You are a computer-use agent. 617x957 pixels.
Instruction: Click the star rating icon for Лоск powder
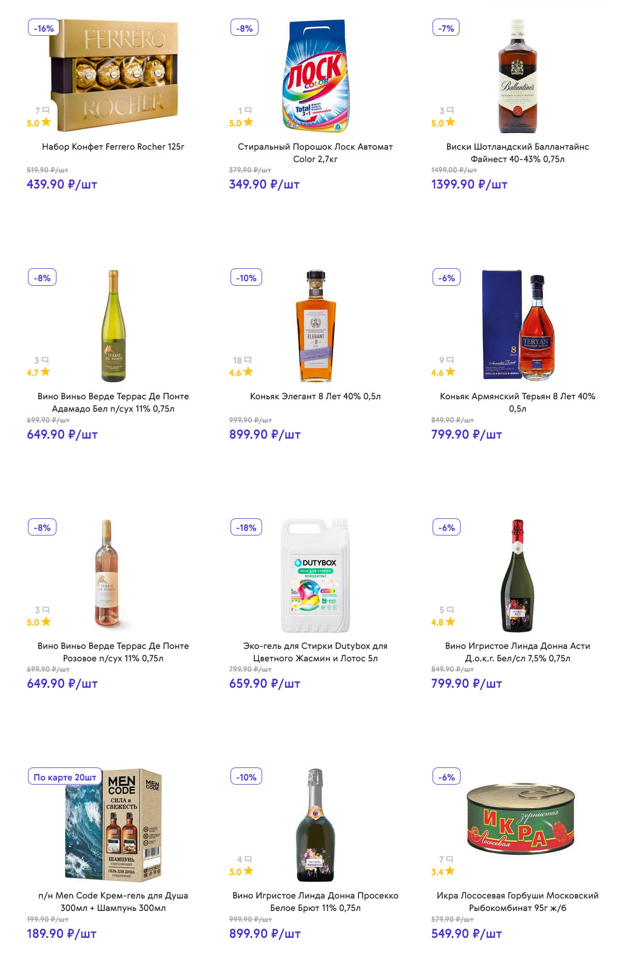pyautogui.click(x=249, y=122)
